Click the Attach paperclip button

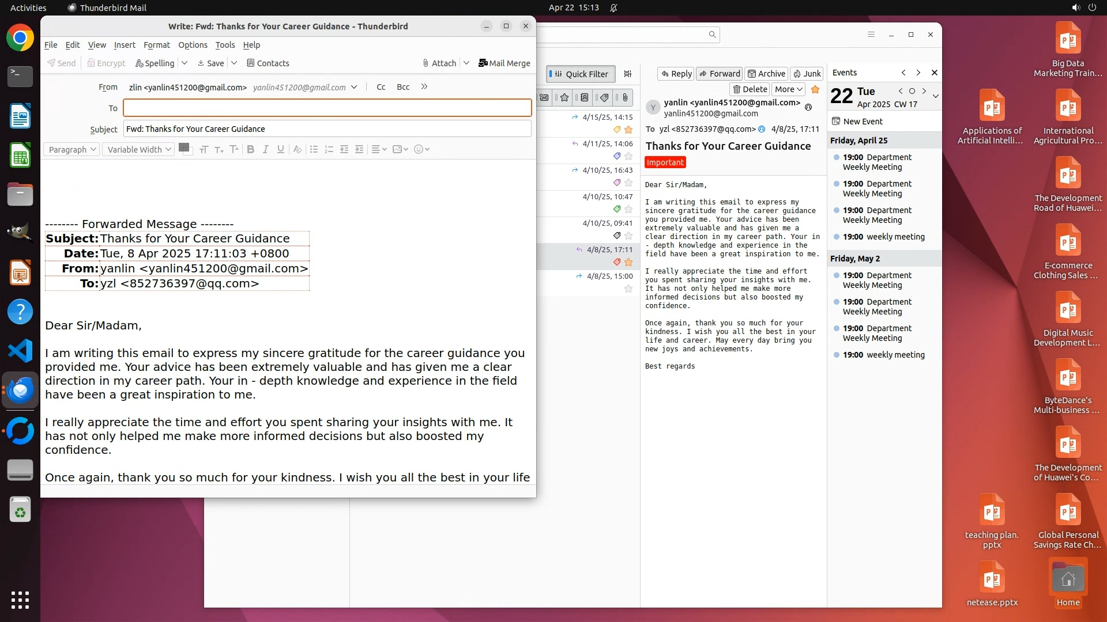tap(439, 63)
